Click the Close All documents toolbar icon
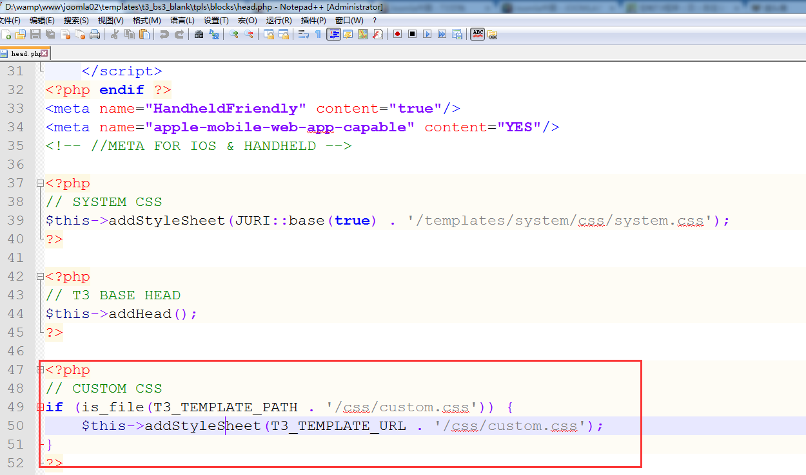806x475 pixels. [80, 34]
